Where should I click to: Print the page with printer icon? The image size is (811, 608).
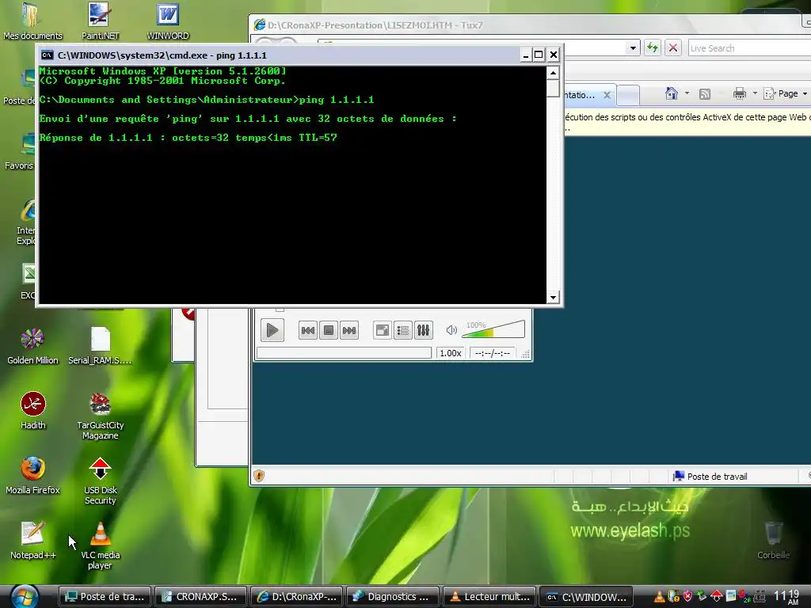click(x=740, y=93)
